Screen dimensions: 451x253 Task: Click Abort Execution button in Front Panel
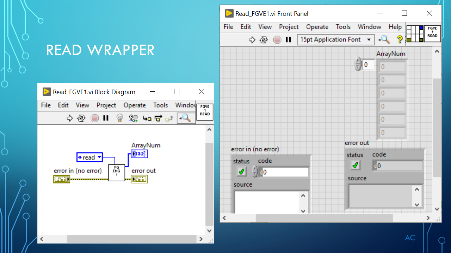[x=277, y=40]
